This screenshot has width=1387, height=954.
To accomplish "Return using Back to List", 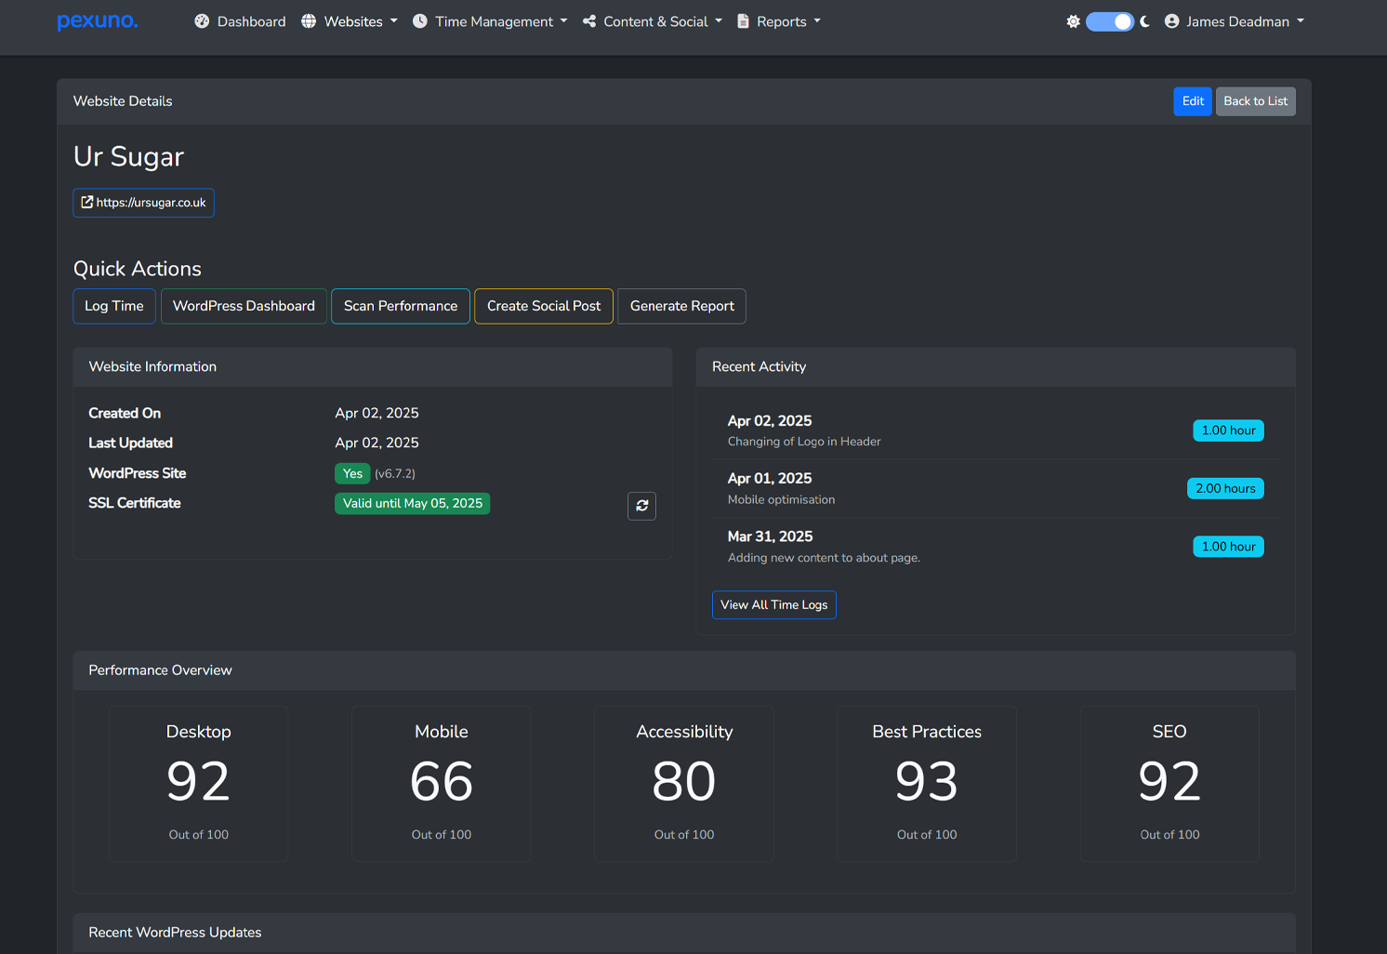I will point(1256,101).
